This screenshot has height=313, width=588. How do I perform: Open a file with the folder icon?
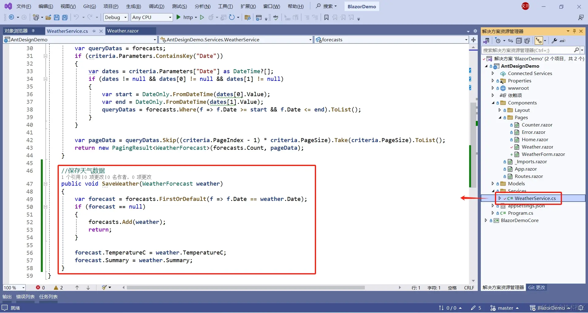pos(48,17)
